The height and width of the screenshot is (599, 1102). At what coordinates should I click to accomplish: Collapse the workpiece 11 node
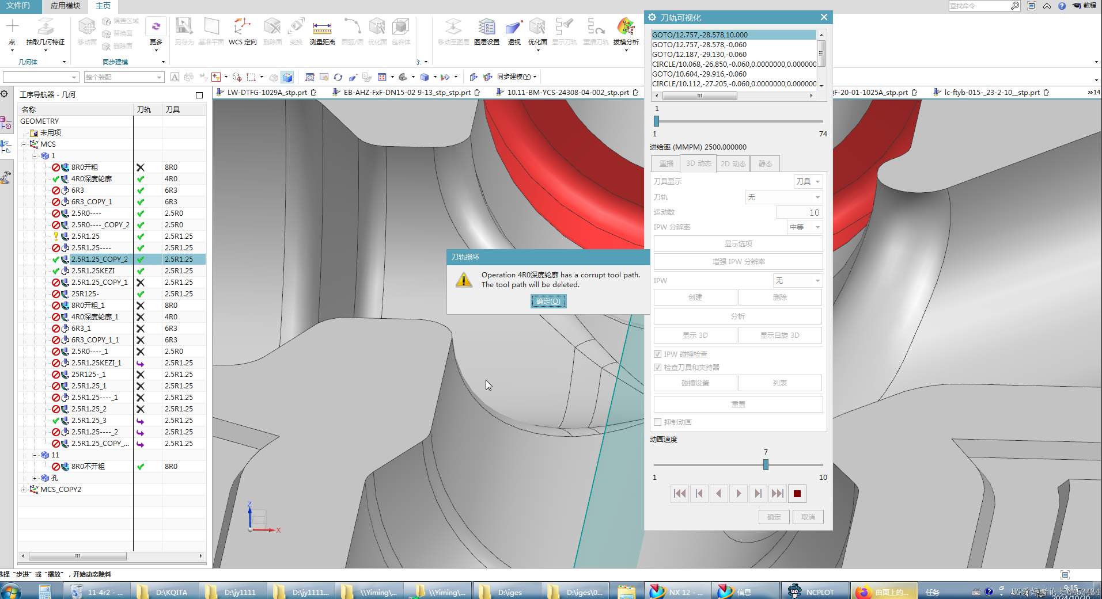pyautogui.click(x=35, y=455)
